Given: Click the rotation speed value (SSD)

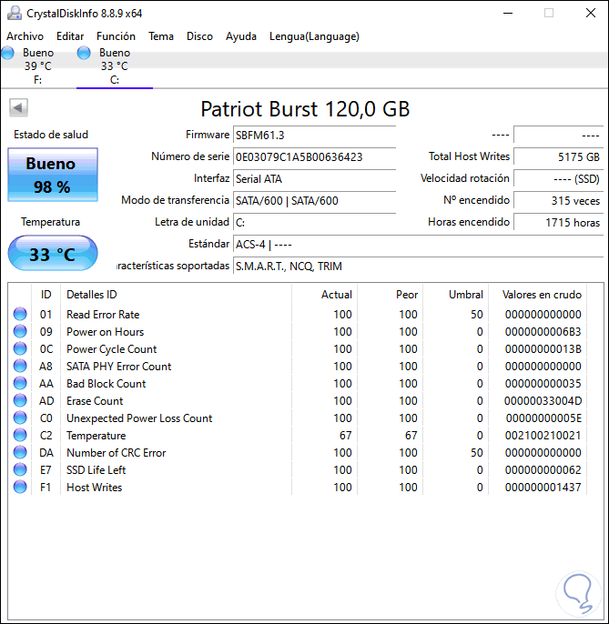Looking at the screenshot, I should coord(558,178).
